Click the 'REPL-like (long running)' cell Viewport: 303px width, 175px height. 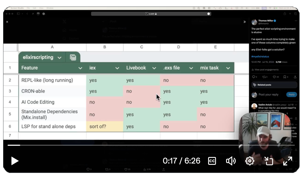click(52, 80)
